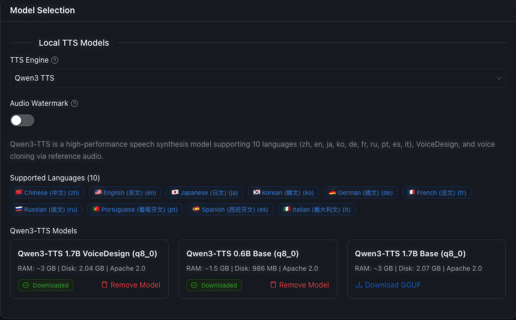The image size is (516, 320).
Task: Remove the 1.7B VoiceDesign model
Action: 131,285
